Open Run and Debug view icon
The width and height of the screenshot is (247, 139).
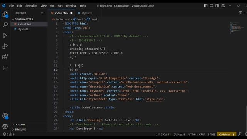5,46
